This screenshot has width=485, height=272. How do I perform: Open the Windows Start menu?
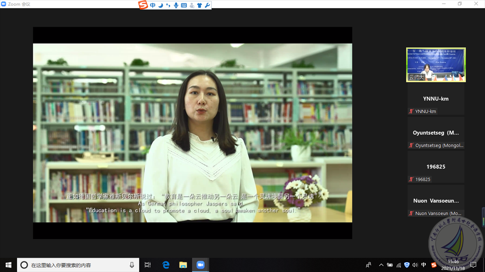[x=8, y=265]
